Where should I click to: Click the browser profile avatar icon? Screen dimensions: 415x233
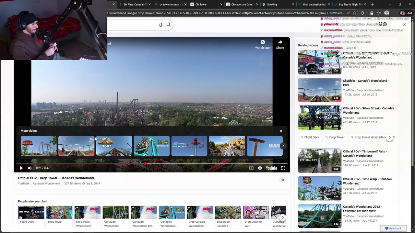tap(386, 13)
